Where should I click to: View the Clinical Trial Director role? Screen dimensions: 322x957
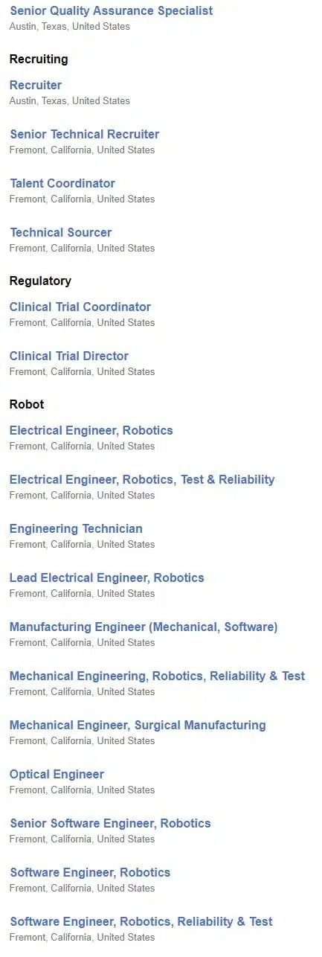(x=69, y=356)
